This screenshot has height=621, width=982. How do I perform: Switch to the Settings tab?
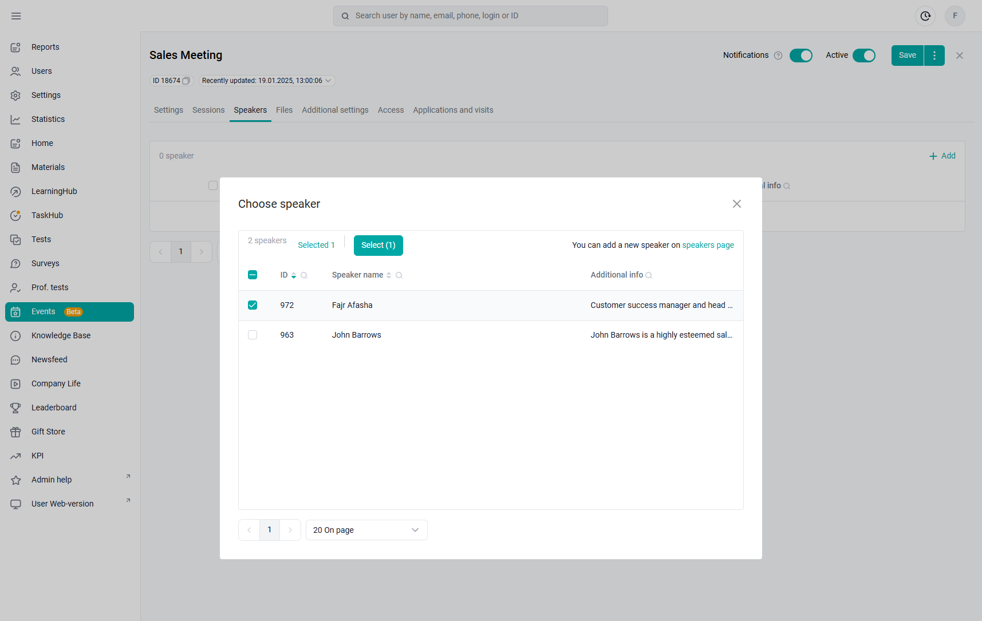tap(168, 110)
